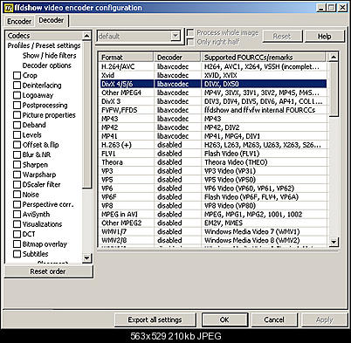Select the H.264/AVC format row

(213, 66)
